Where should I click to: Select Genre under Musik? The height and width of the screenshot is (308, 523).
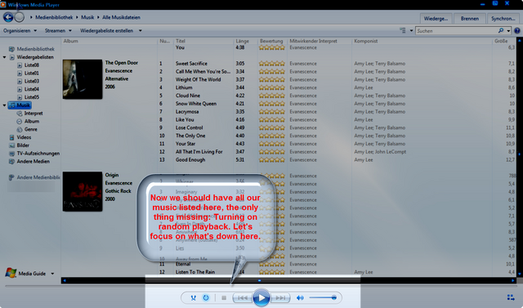(x=30, y=129)
